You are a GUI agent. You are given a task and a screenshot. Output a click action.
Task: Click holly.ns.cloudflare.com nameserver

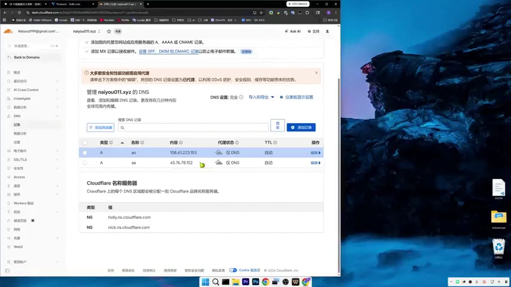[129, 217]
